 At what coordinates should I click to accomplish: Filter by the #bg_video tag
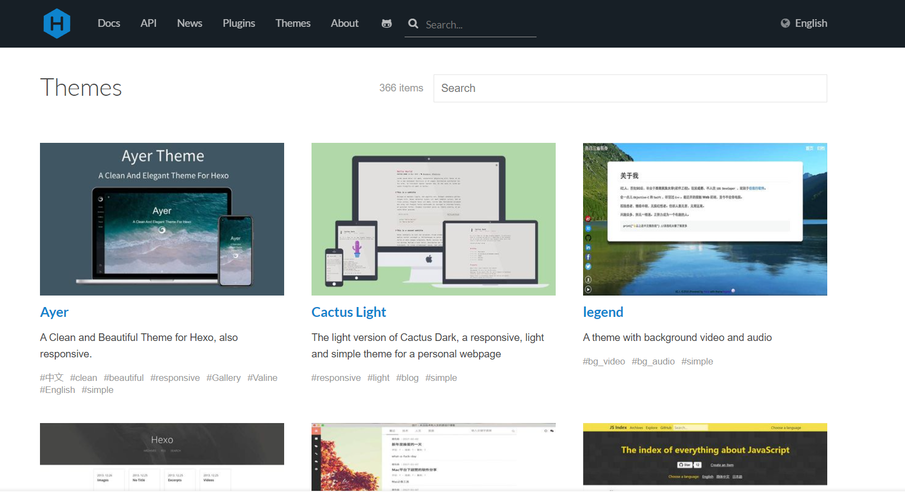(604, 361)
